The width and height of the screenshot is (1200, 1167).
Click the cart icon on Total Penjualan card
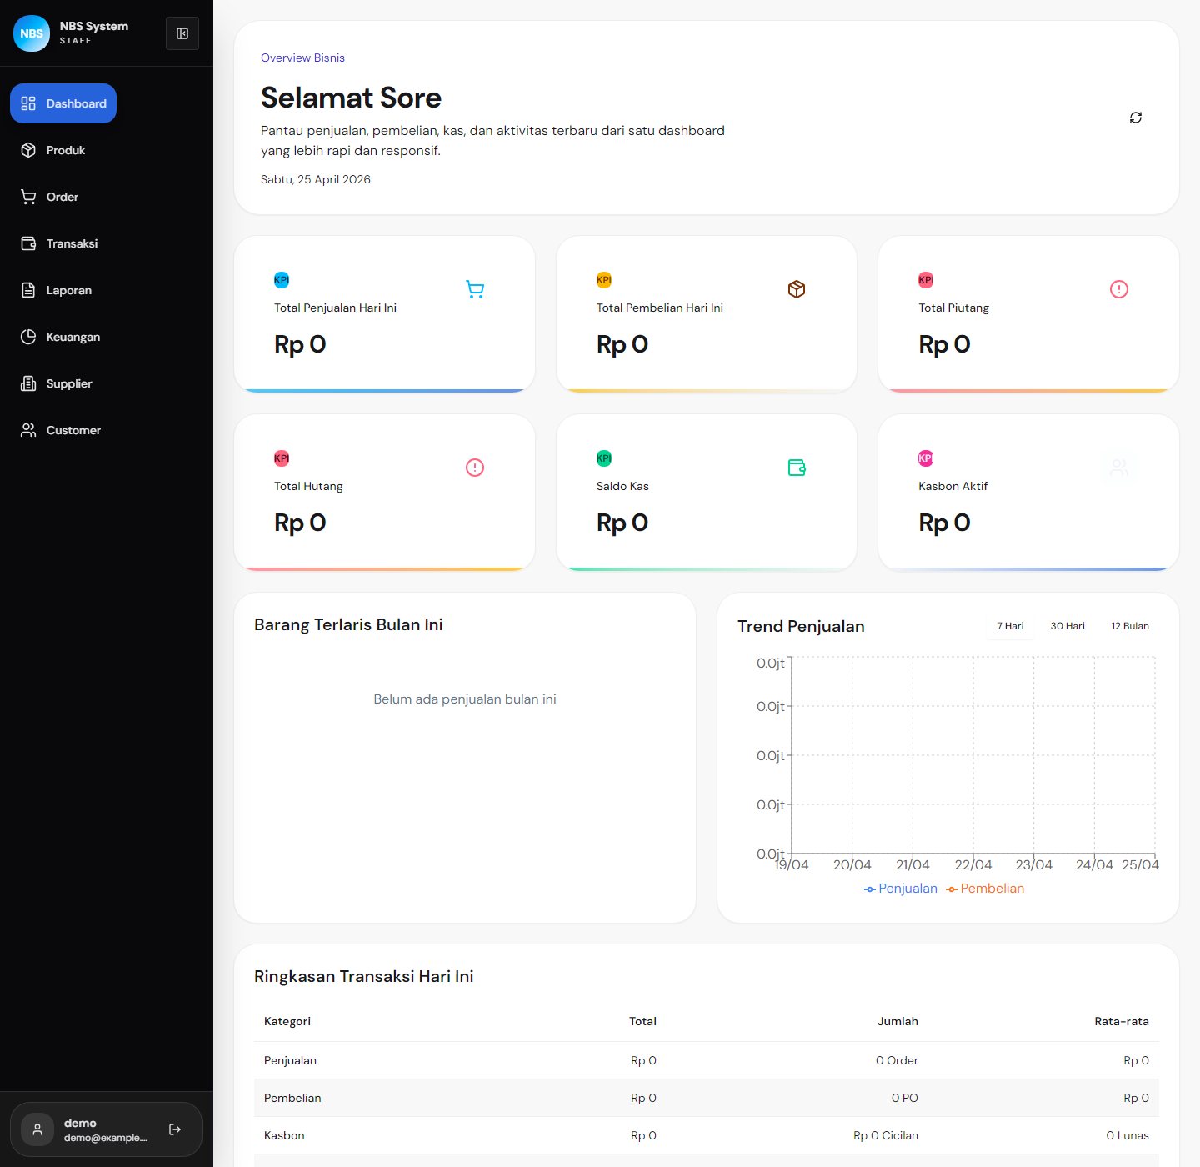pyautogui.click(x=475, y=289)
